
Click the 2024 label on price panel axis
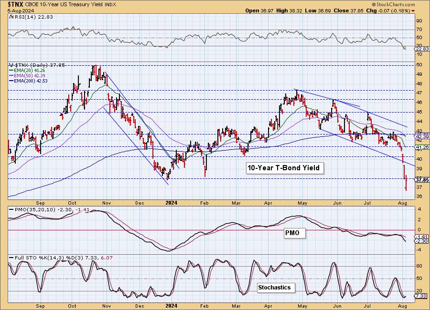click(172, 203)
